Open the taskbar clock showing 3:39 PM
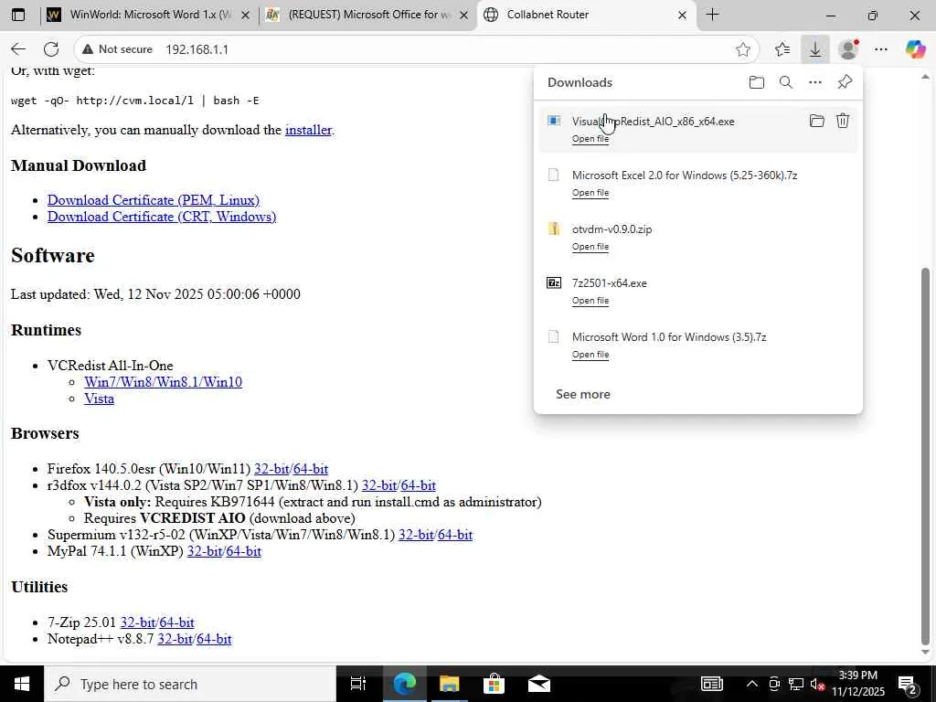The height and width of the screenshot is (702, 936). [857, 684]
